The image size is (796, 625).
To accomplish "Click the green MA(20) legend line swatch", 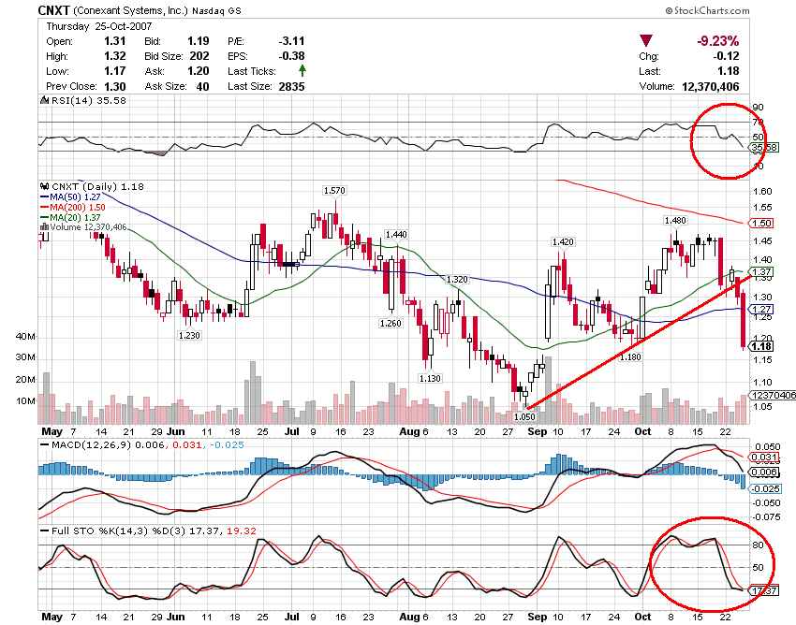I will coord(45,218).
